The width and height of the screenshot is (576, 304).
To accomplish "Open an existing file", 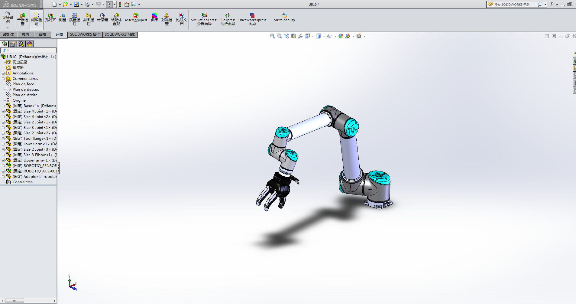I will click(65, 4).
